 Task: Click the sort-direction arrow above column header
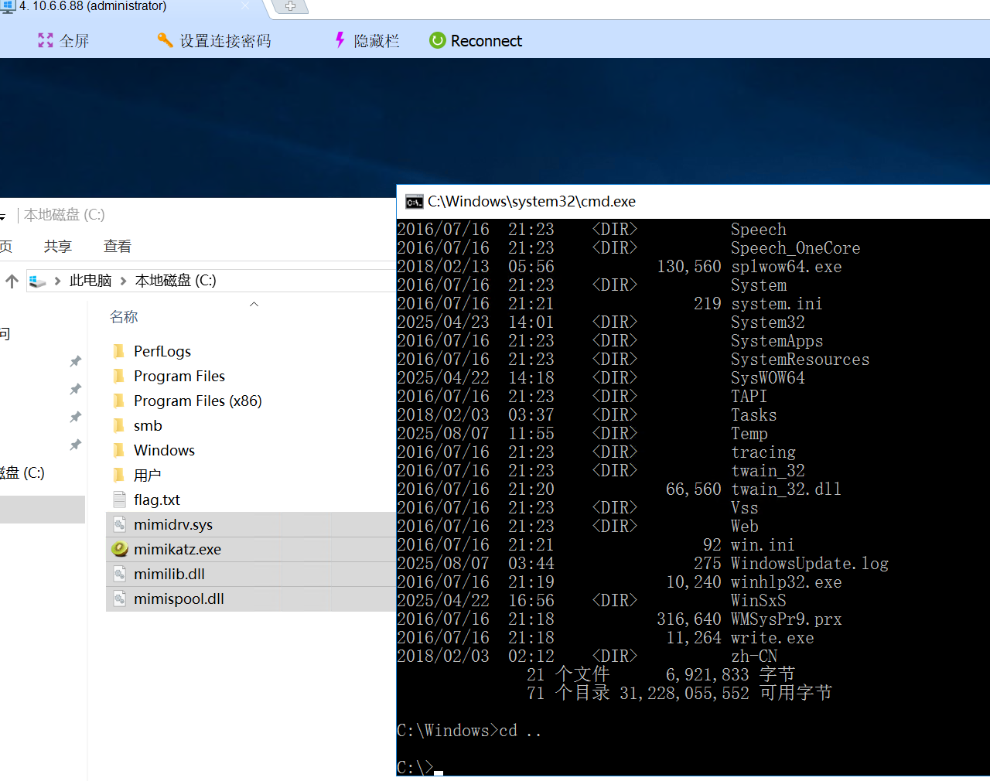tap(254, 304)
